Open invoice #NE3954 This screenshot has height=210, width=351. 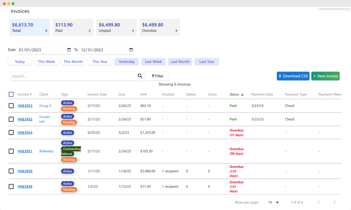[x=25, y=133]
